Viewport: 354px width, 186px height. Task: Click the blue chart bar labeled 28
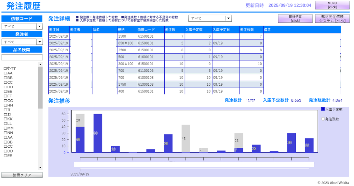tap(168, 143)
